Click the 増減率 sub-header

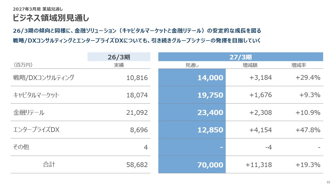coord(298,65)
